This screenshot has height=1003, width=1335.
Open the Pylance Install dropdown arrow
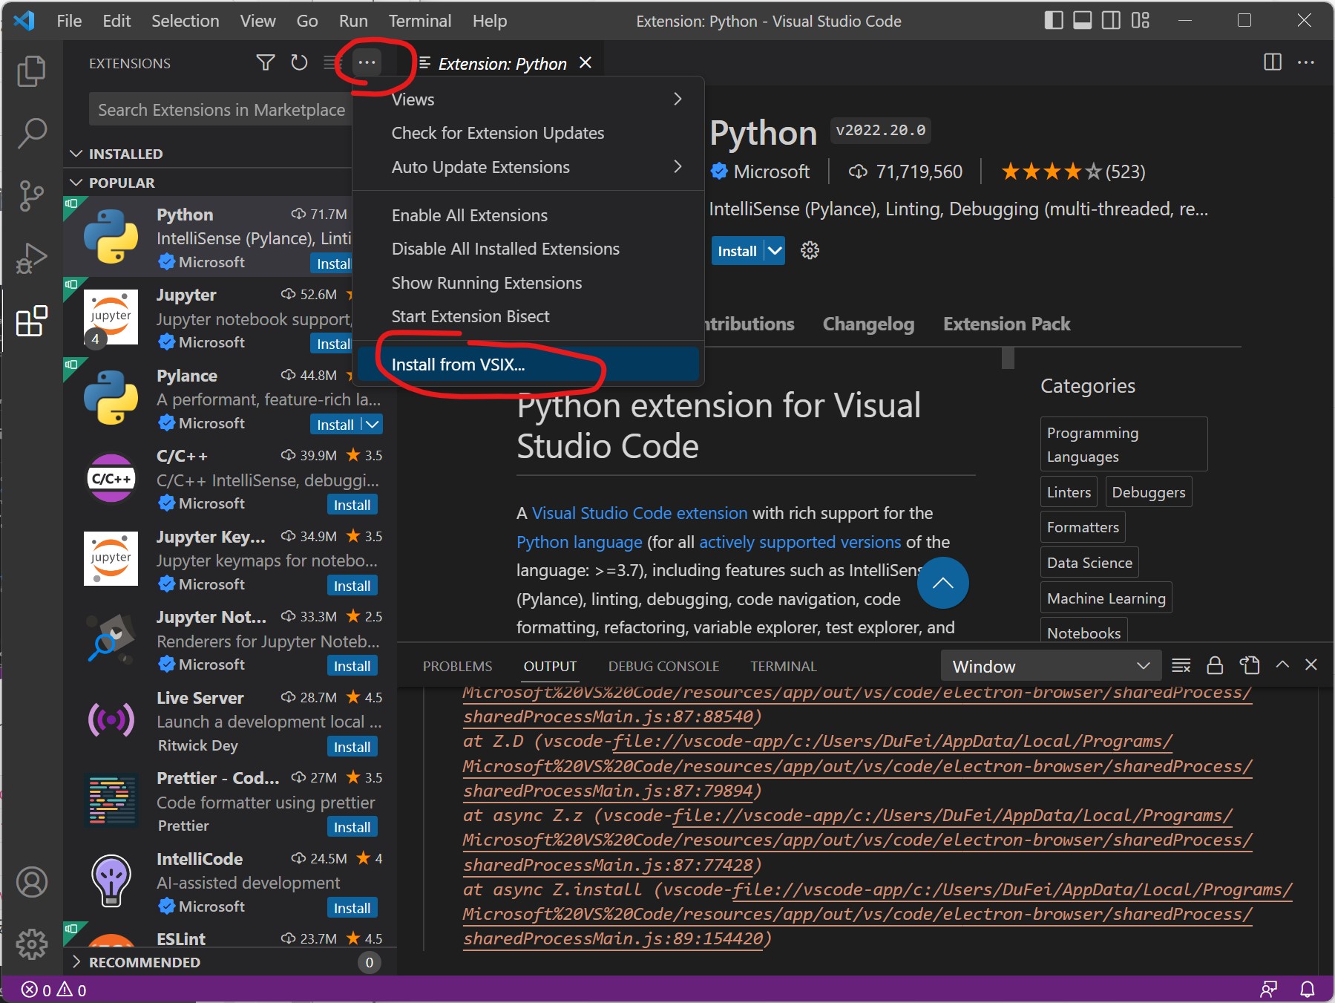(373, 424)
